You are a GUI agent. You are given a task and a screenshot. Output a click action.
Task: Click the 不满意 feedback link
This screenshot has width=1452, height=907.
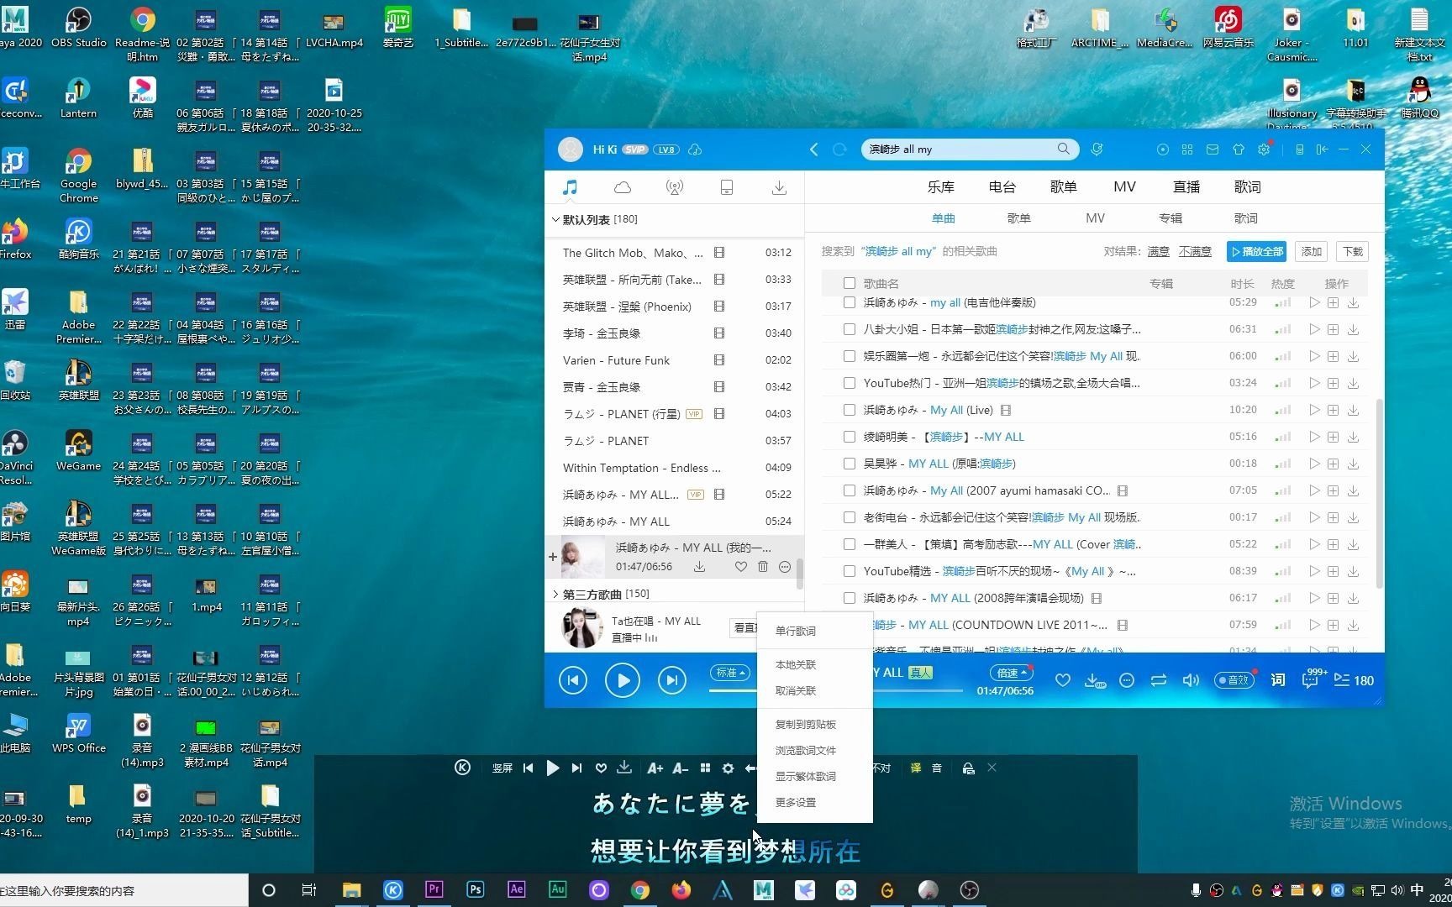1195,251
